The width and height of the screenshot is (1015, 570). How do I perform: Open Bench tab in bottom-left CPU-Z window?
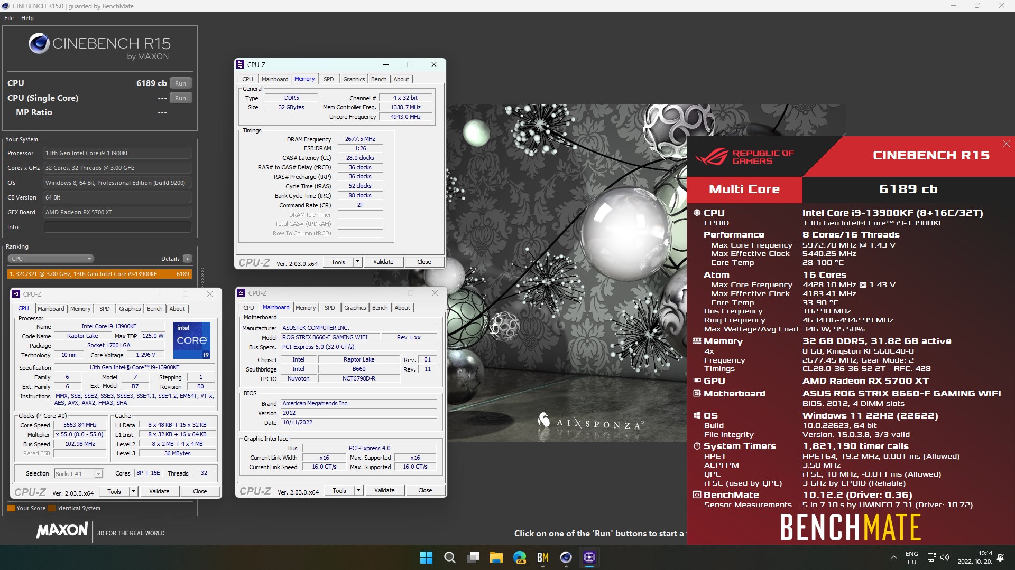155,309
